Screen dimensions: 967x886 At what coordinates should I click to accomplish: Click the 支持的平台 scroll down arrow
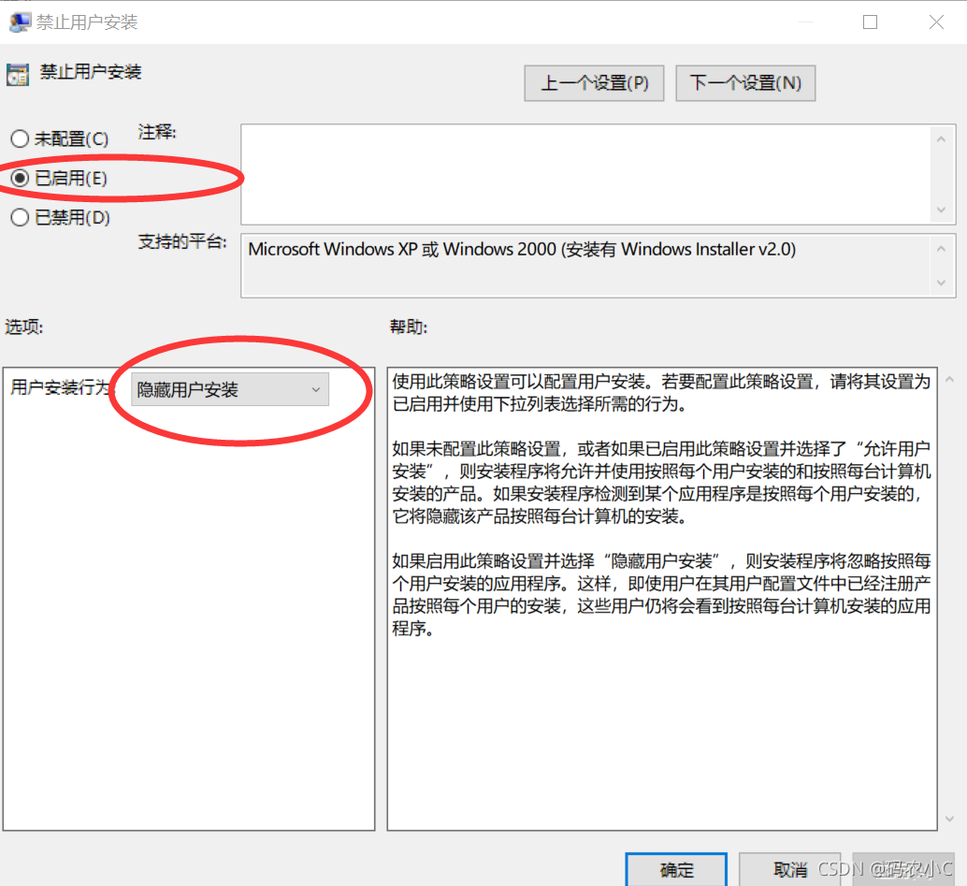coord(941,283)
